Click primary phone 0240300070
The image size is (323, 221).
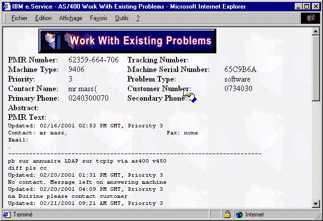[x=89, y=98]
